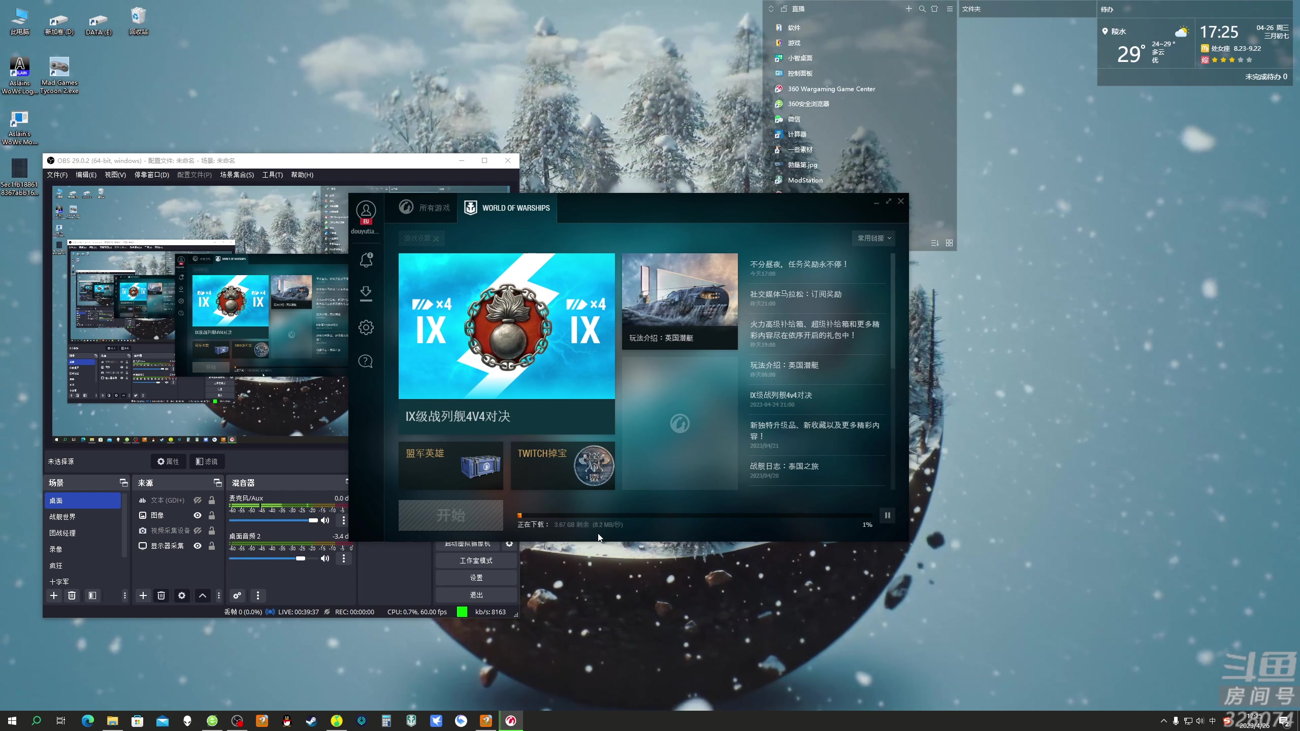
Task: Delete the selected source with trash icon
Action: click(x=161, y=595)
